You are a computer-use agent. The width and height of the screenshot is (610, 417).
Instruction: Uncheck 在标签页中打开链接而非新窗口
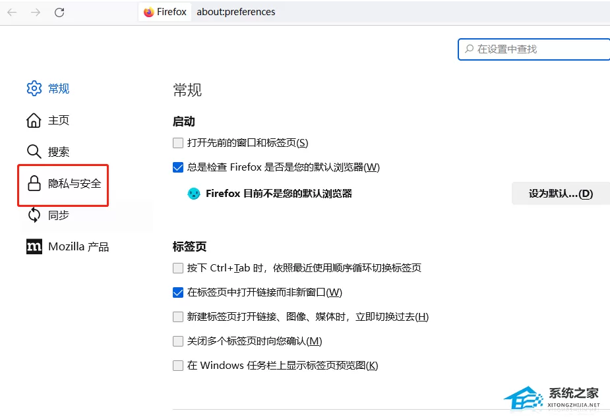pos(178,292)
